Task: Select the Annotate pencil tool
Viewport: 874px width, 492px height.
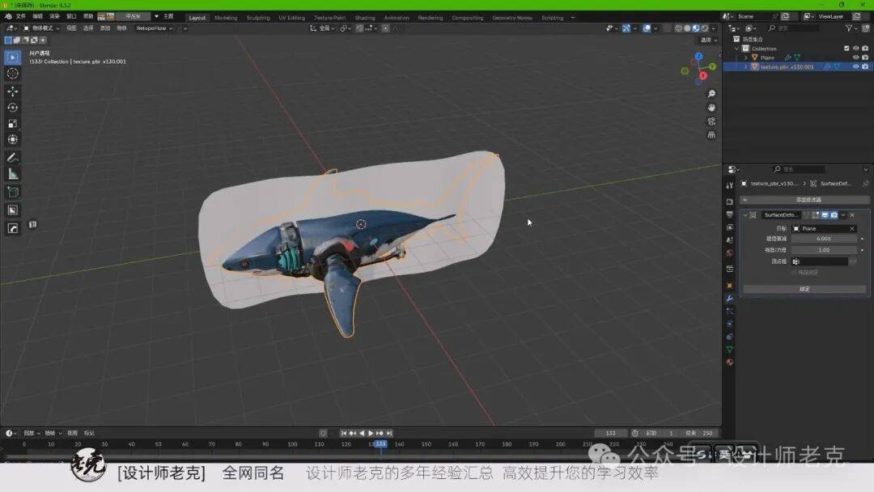Action: point(13,158)
